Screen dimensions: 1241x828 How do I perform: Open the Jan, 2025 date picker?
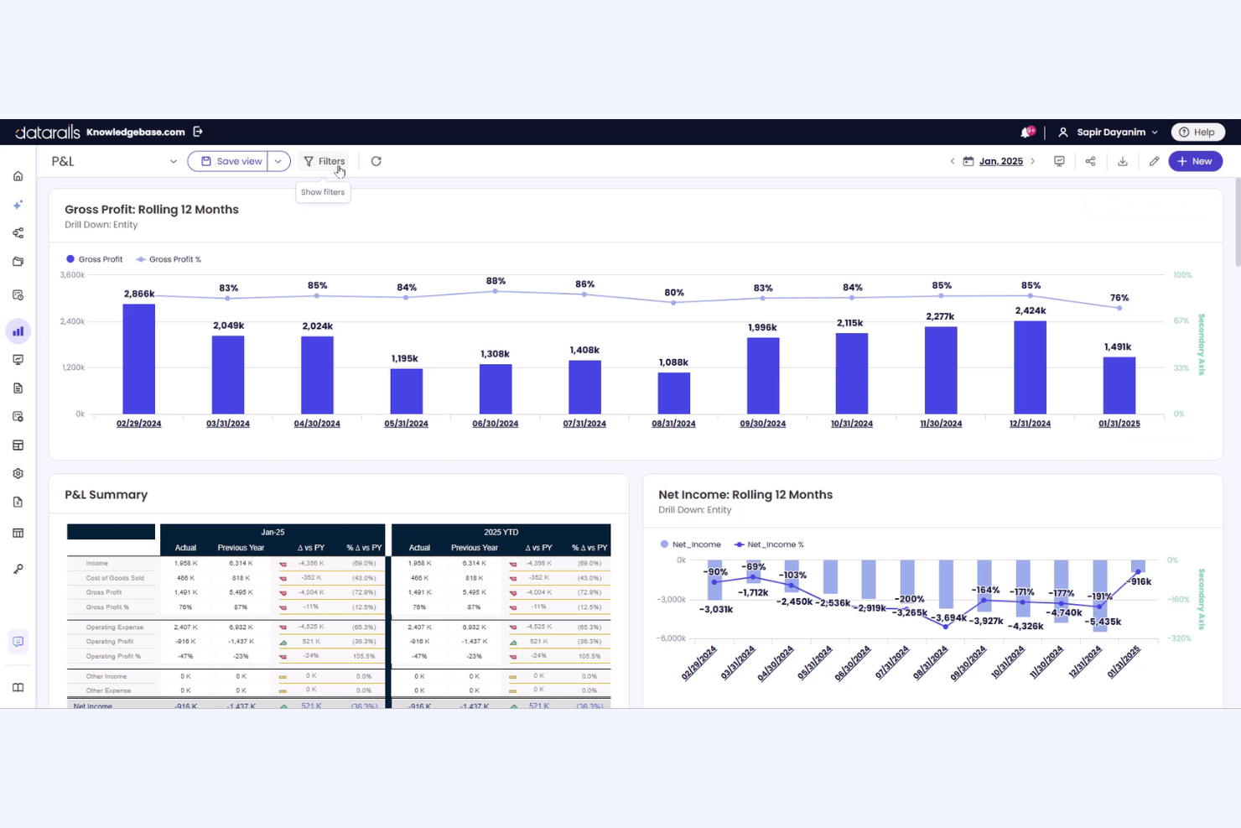pos(1002,160)
